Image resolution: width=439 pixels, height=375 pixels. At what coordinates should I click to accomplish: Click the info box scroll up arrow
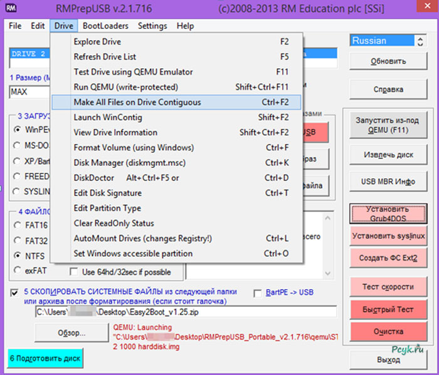pos(327,218)
